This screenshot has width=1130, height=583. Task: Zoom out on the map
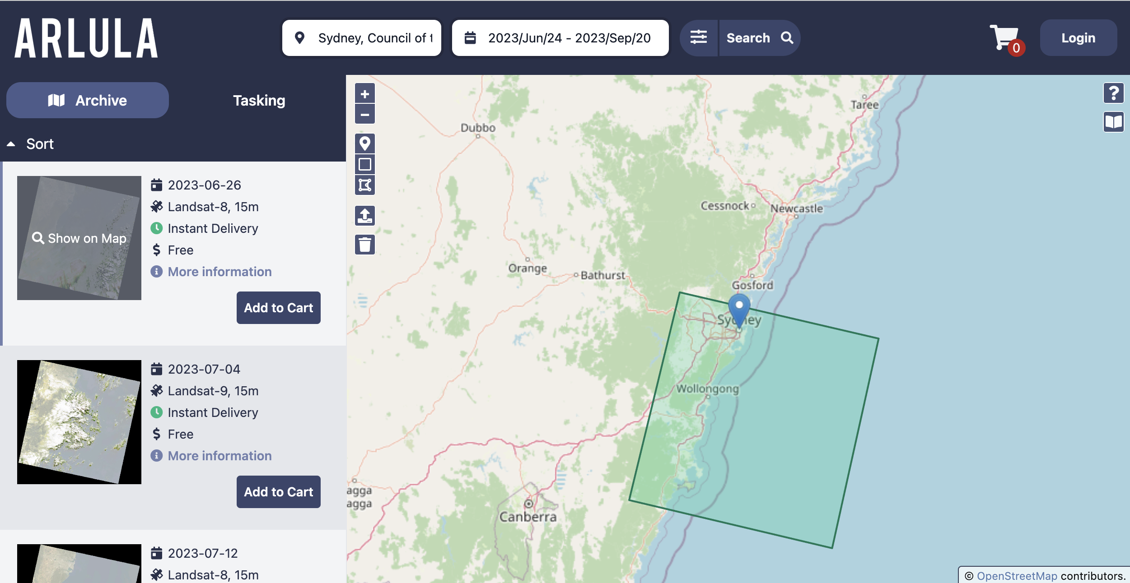click(365, 114)
